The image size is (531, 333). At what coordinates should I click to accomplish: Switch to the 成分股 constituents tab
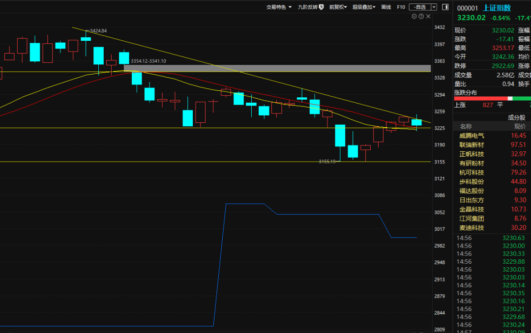point(516,117)
